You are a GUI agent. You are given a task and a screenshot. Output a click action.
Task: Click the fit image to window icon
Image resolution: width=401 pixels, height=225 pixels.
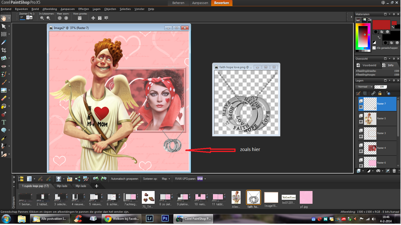(100, 18)
